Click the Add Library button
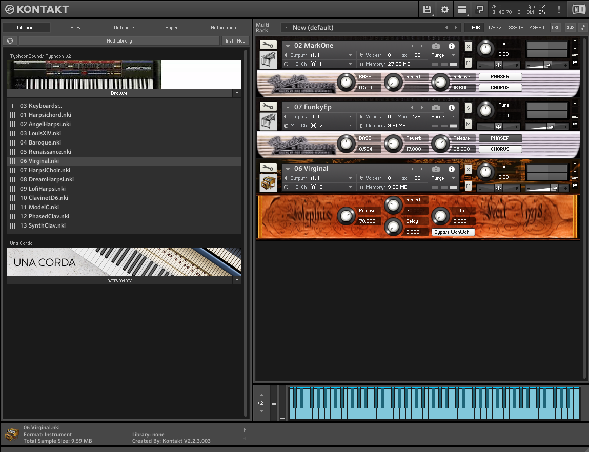The height and width of the screenshot is (452, 589). point(119,40)
